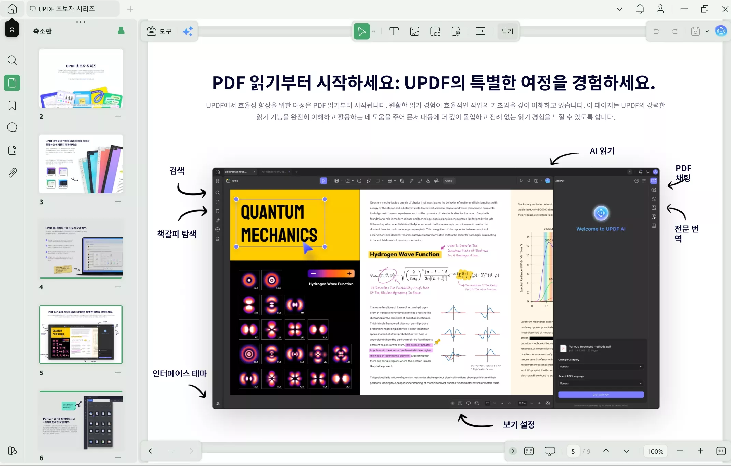The width and height of the screenshot is (731, 466).
Task: Select the Text editing tool
Action: [394, 31]
